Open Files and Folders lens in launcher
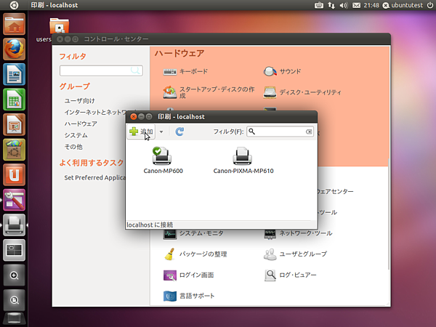436x327 pixels. [x=15, y=300]
